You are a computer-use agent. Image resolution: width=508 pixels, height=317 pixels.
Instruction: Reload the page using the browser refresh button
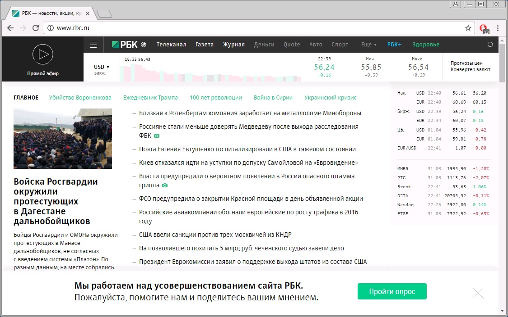point(36,28)
